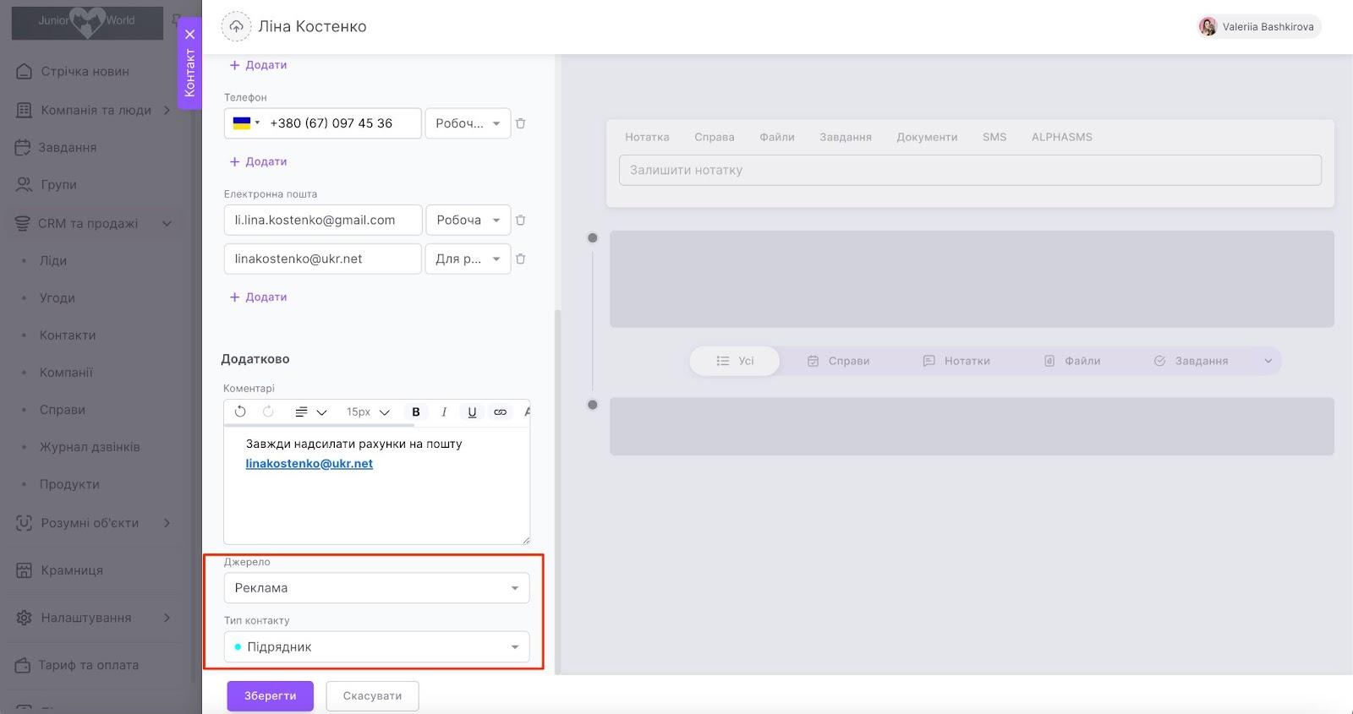
Task: Open the phone type Робоч... dropdown
Action: pyautogui.click(x=468, y=123)
